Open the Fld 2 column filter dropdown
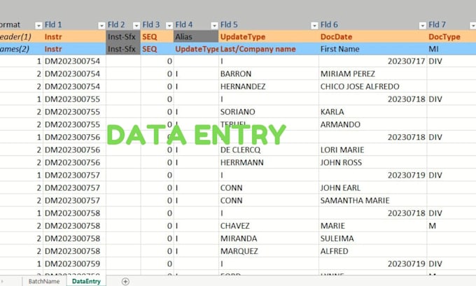Image resolution: width=476 pixels, height=286 pixels. coord(136,26)
